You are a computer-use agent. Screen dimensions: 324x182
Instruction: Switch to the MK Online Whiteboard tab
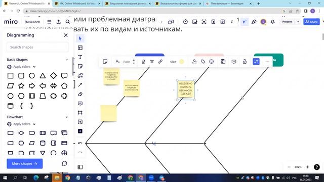77,4
